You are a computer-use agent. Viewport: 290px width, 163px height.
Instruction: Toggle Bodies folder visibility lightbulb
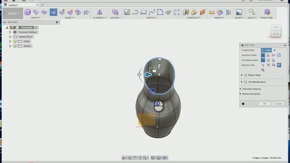click(x=15, y=46)
